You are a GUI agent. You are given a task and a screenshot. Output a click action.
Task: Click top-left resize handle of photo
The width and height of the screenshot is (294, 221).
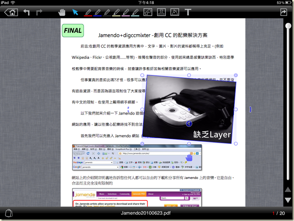point(142,75)
